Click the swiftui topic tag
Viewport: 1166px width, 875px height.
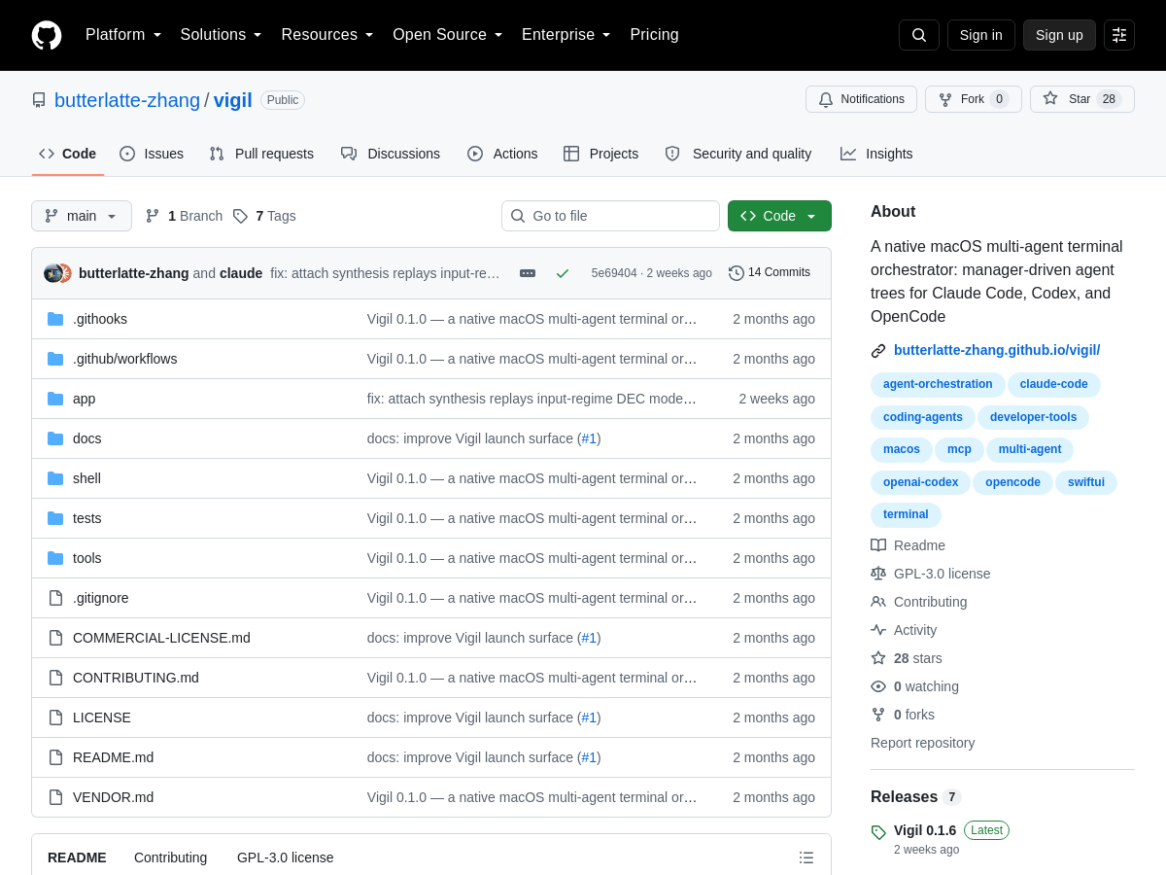(1086, 483)
